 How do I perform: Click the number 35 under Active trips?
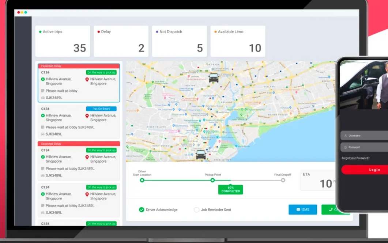80,48
